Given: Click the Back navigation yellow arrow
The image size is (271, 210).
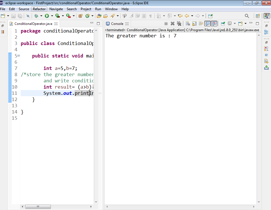Looking at the screenshot, I should pyautogui.click(x=187, y=16).
